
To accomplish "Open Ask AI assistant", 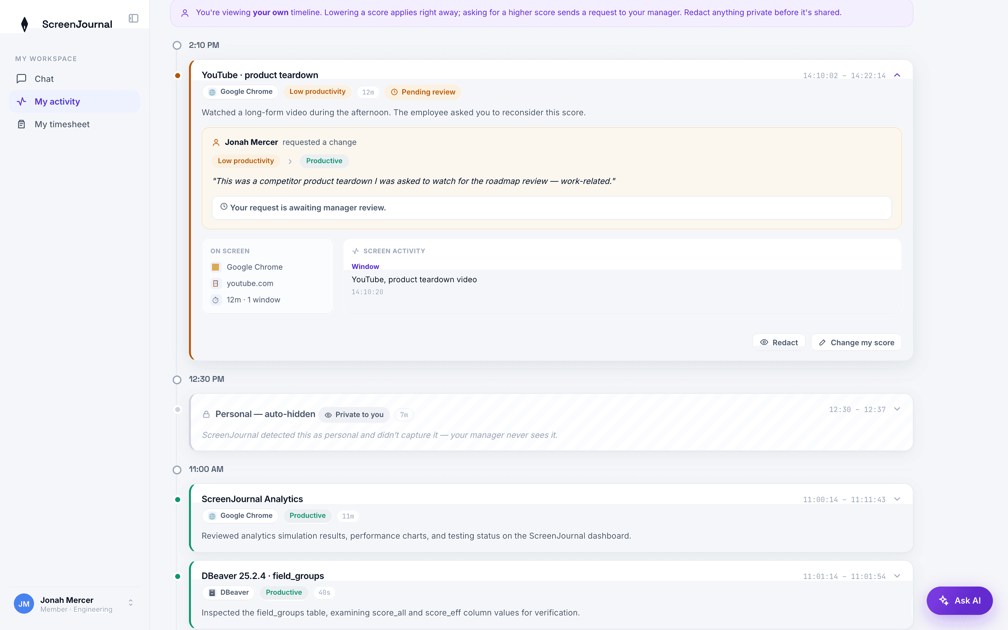I will pyautogui.click(x=959, y=600).
